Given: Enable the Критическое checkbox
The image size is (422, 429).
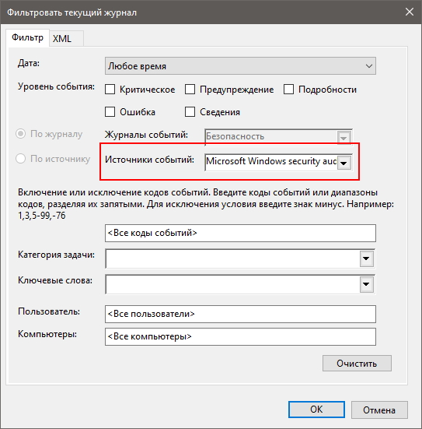Looking at the screenshot, I should [x=110, y=90].
